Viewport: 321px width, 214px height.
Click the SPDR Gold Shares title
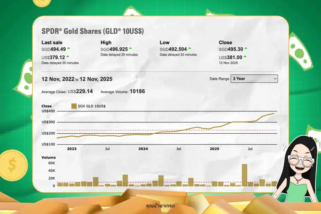93,31
